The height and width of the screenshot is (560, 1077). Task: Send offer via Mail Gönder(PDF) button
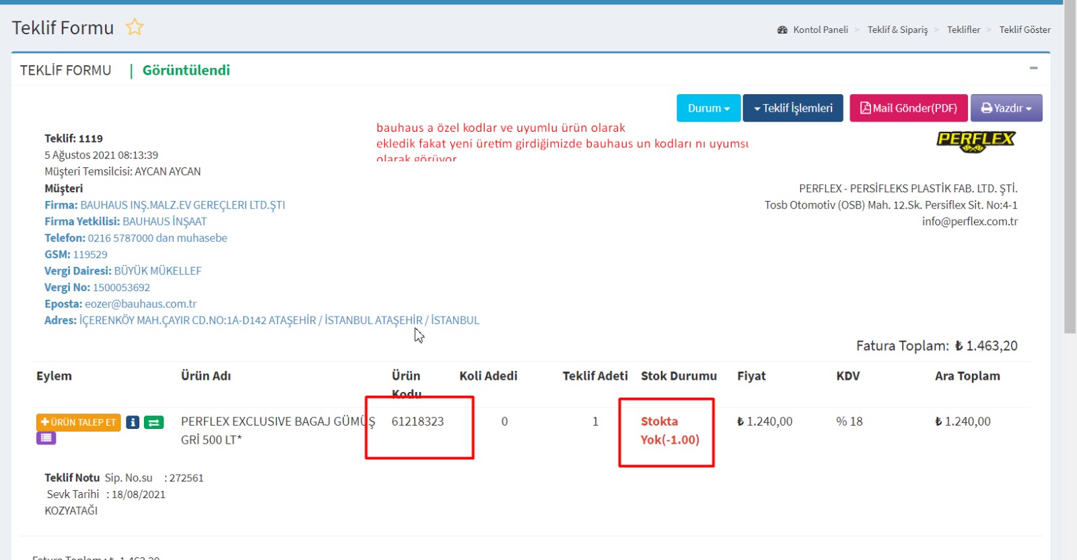pyautogui.click(x=909, y=108)
